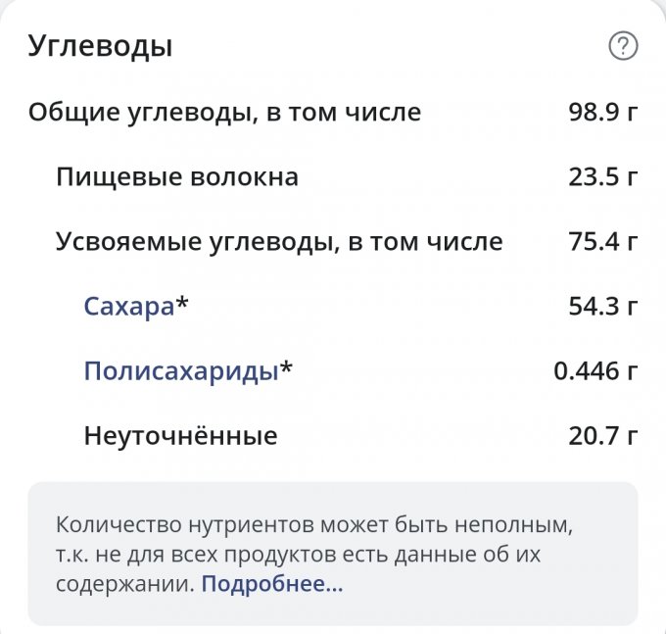This screenshot has width=666, height=634.
Task: Follow the Подробнее... link
Action: point(272,585)
